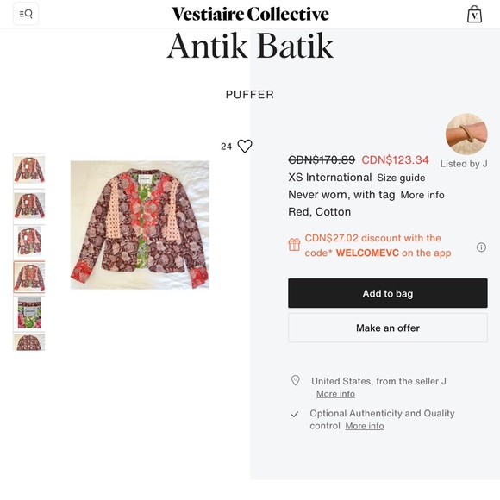The height and width of the screenshot is (500, 500).
Task: Select the label close-up thumbnail
Action: 29,313
